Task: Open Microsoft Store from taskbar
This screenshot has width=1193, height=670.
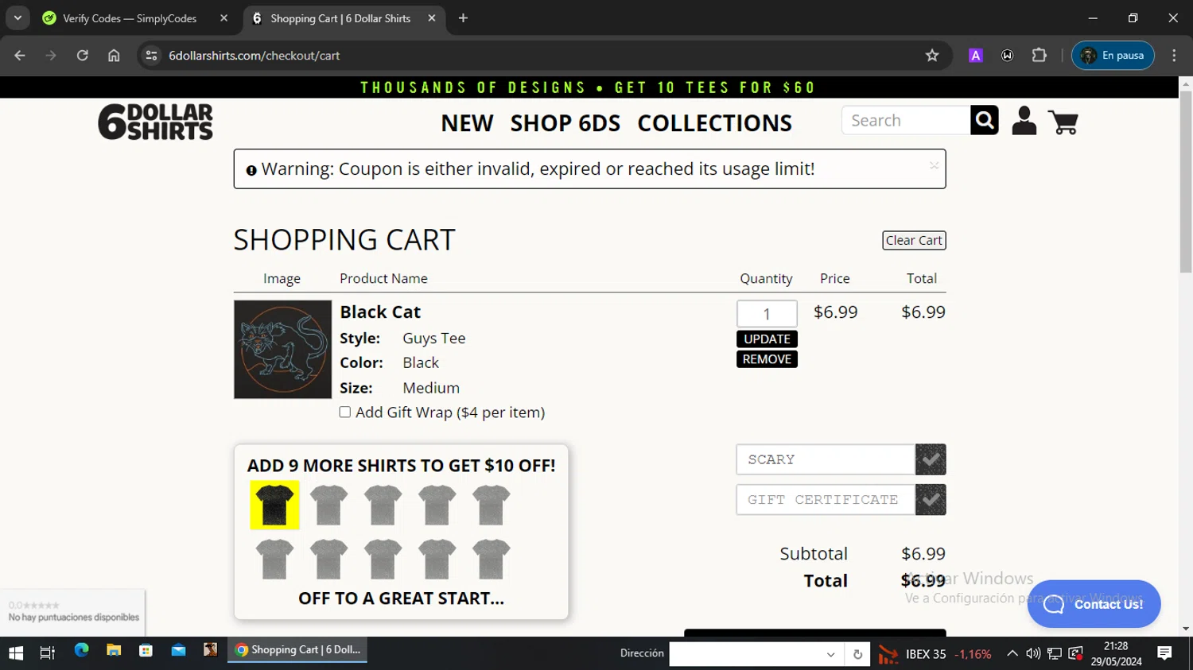Action: click(x=146, y=651)
